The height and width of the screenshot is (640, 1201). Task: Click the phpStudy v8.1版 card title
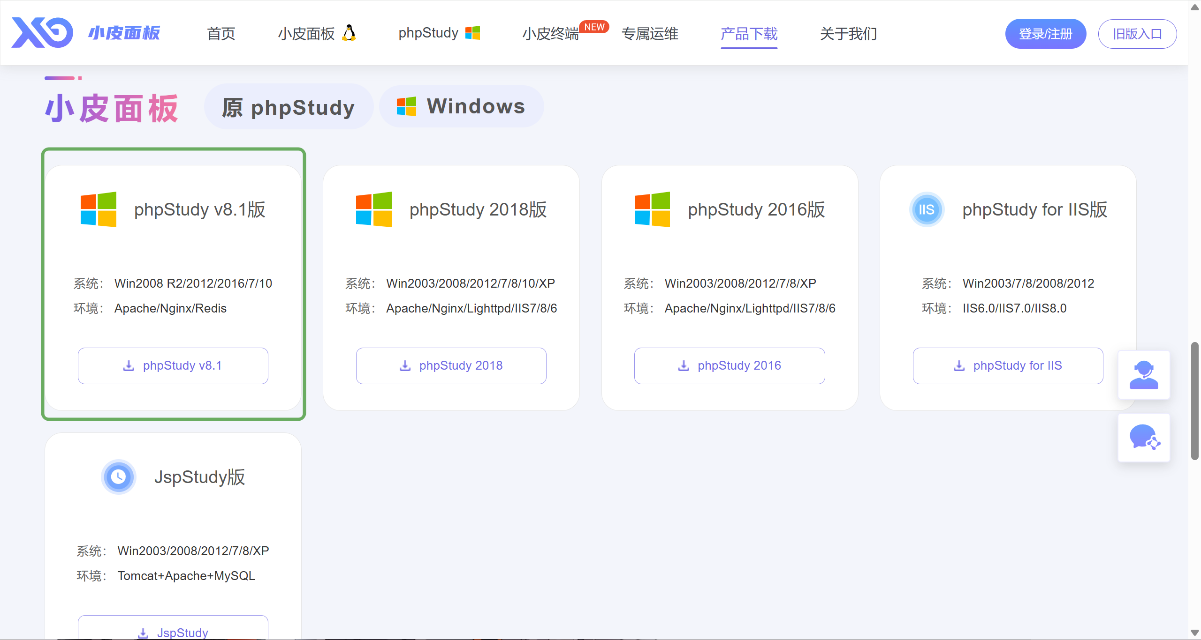click(200, 209)
